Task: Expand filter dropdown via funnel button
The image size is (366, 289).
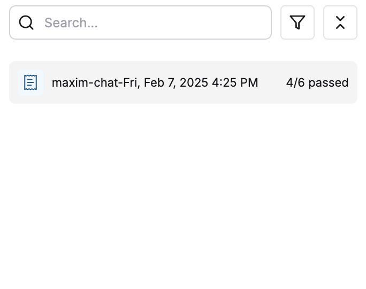Action: coord(298,22)
